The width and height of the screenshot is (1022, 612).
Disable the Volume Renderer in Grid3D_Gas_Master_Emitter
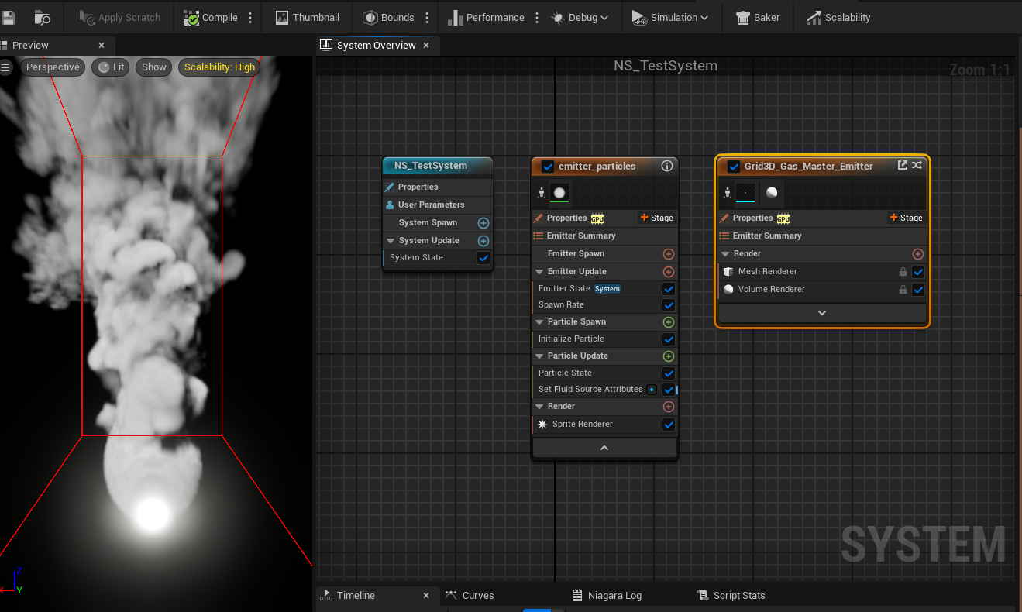918,290
